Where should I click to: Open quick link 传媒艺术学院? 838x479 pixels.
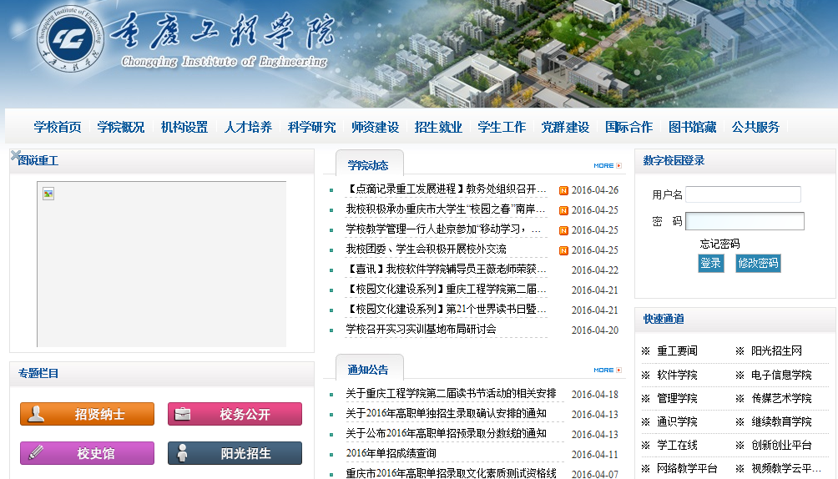pos(781,399)
